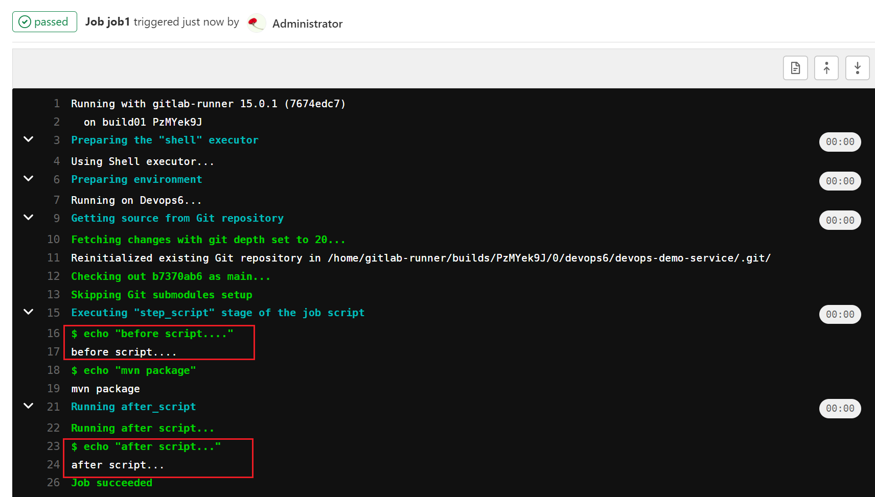Viewport: 875px width, 497px height.
Task: Click 'after script...' output line
Action: (x=118, y=465)
